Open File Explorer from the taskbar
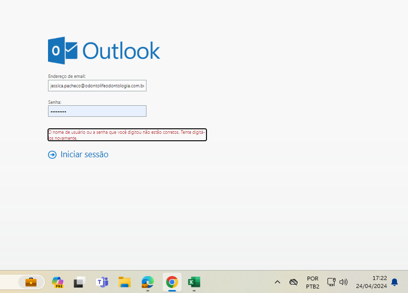The width and height of the screenshot is (408, 293). [124, 283]
